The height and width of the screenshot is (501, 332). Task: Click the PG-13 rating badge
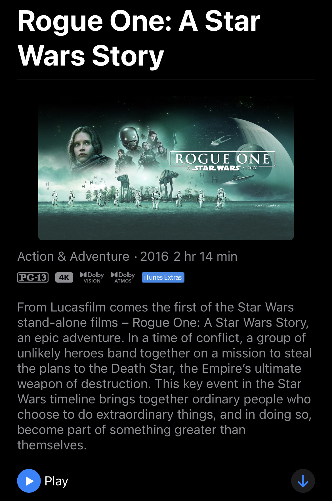click(33, 277)
